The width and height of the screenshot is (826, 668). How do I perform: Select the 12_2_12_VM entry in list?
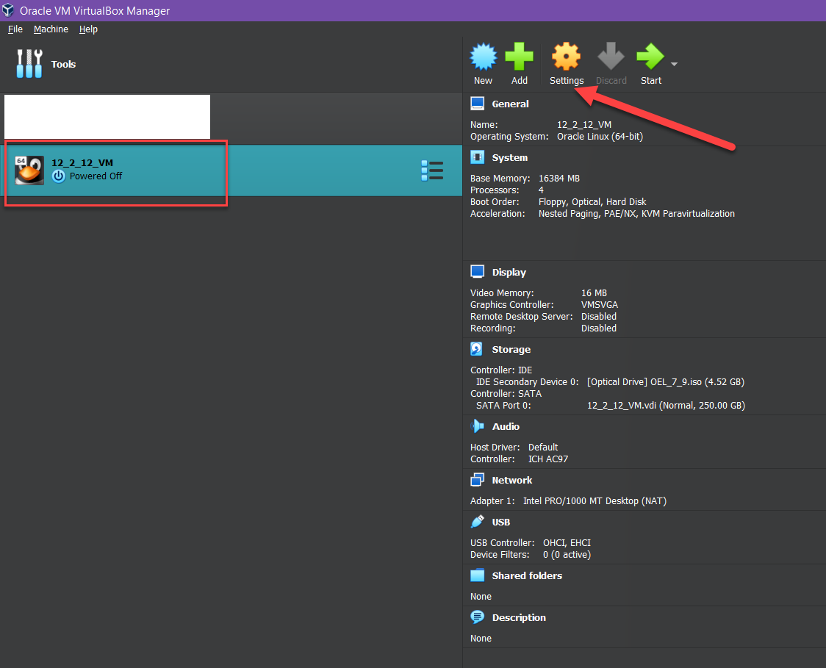(220, 170)
